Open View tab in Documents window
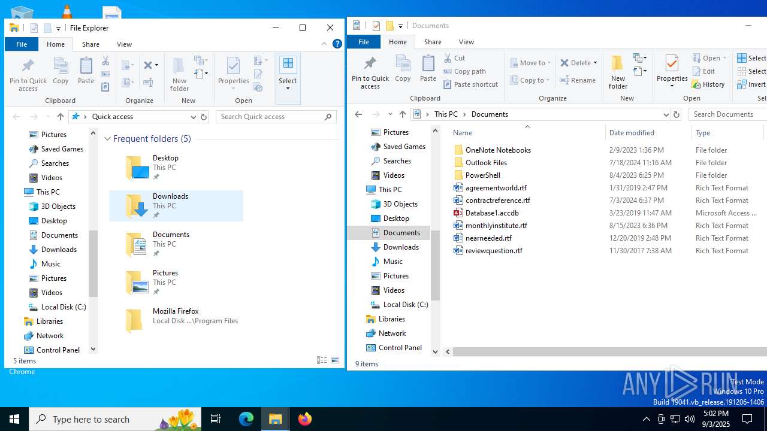 point(466,42)
